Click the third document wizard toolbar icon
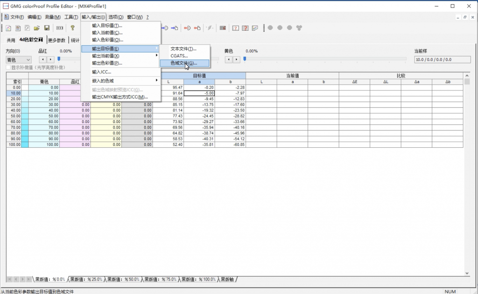This screenshot has width=478, height=294. tap(28, 28)
